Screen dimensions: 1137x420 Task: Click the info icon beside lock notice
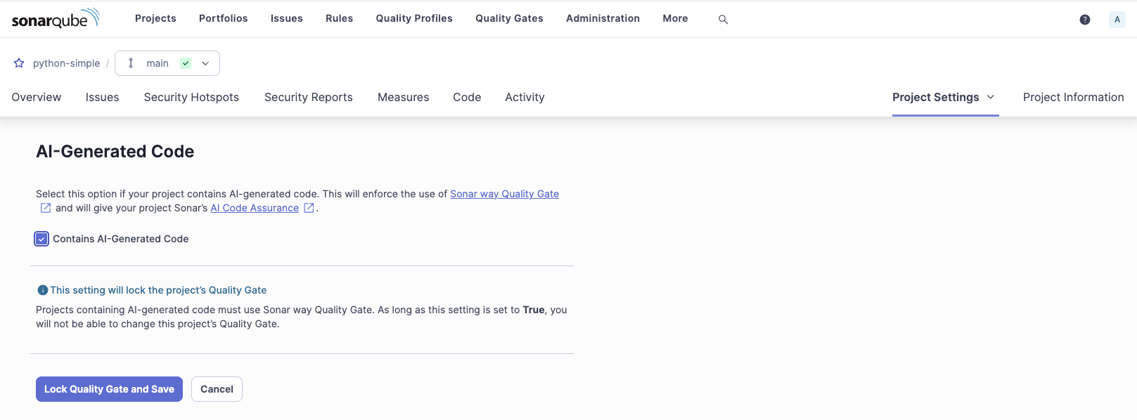pos(42,290)
